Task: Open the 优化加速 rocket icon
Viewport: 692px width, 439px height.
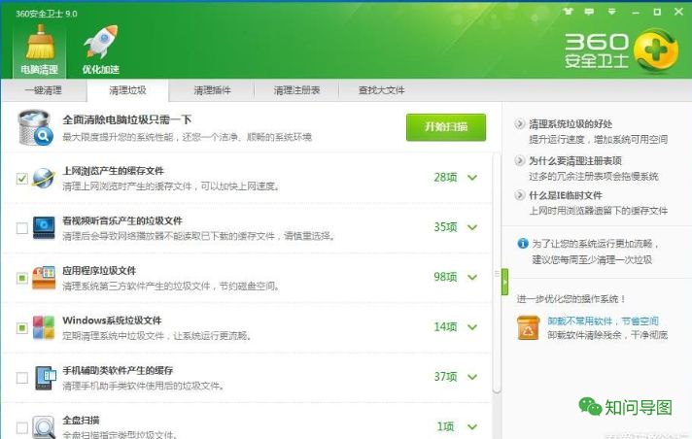Action: pyautogui.click(x=101, y=42)
